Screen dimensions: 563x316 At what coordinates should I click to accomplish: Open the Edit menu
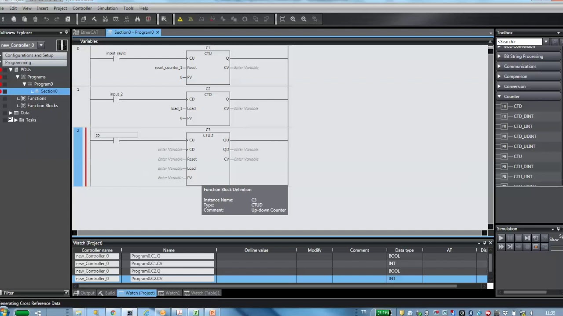[x=13, y=8]
